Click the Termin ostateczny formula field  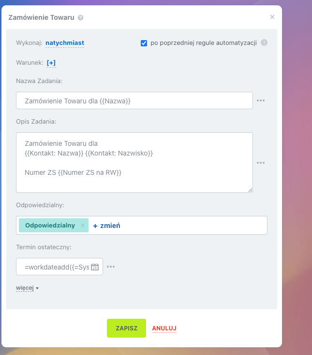pyautogui.click(x=56, y=267)
